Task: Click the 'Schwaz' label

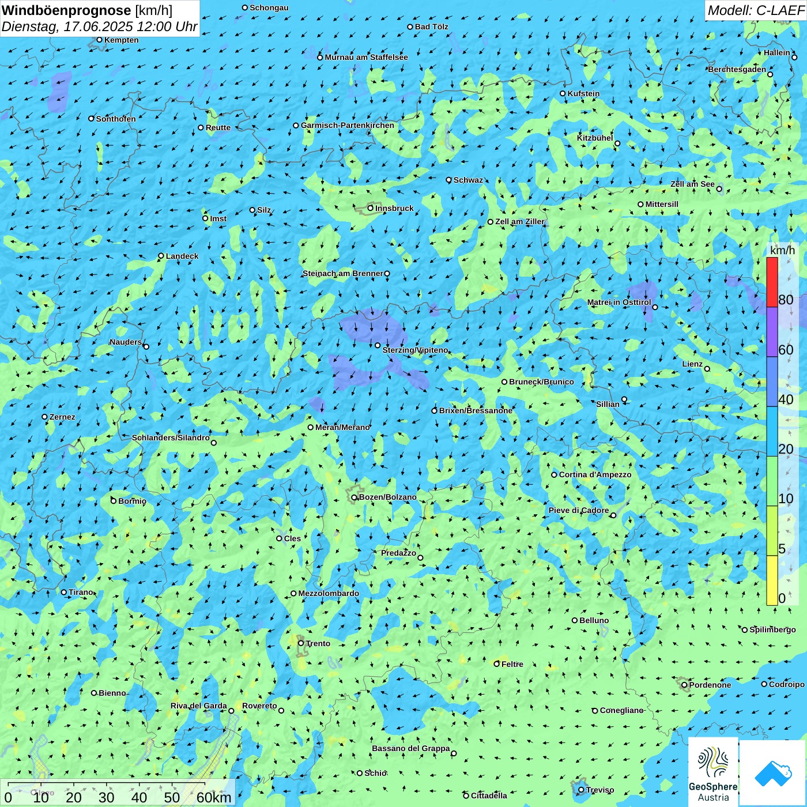Action: [468, 180]
